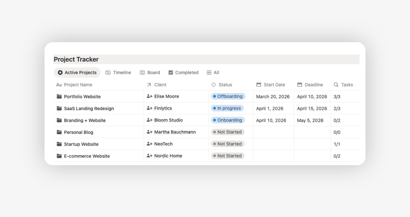Viewport: 410px width, 217px height.
Task: Click the Project Tracker title to rename
Action: (x=76, y=59)
